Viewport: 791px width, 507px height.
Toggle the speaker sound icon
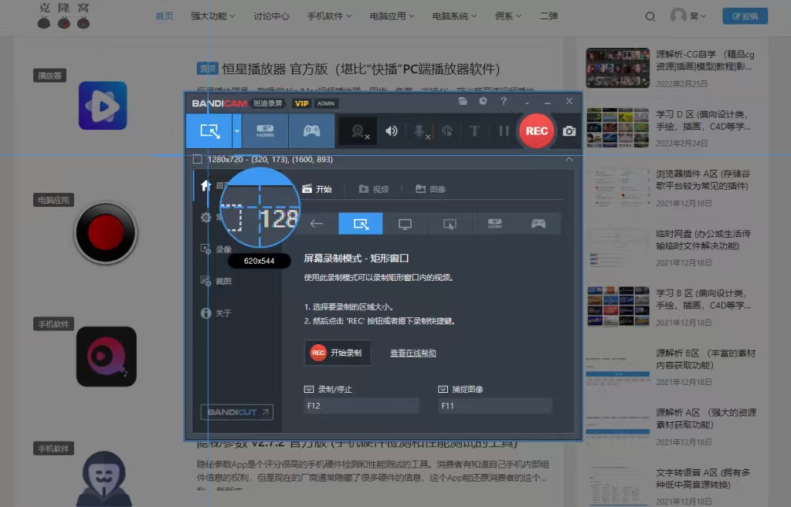[x=392, y=131]
